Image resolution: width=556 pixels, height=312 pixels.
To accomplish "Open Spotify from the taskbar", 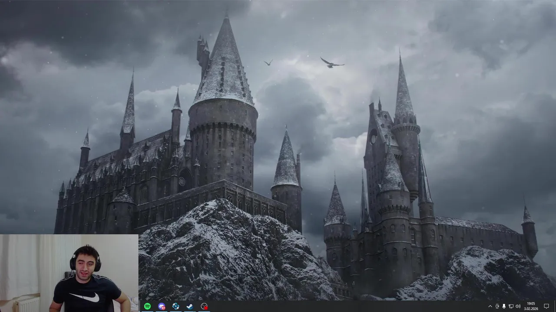I will tap(147, 306).
